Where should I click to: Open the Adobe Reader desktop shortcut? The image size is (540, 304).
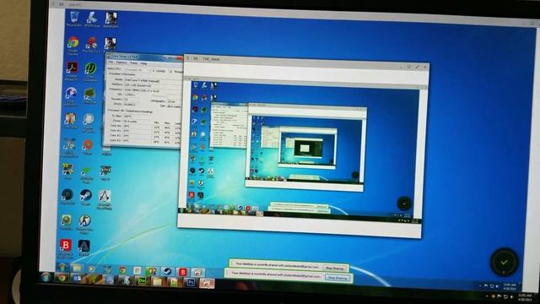point(72,70)
